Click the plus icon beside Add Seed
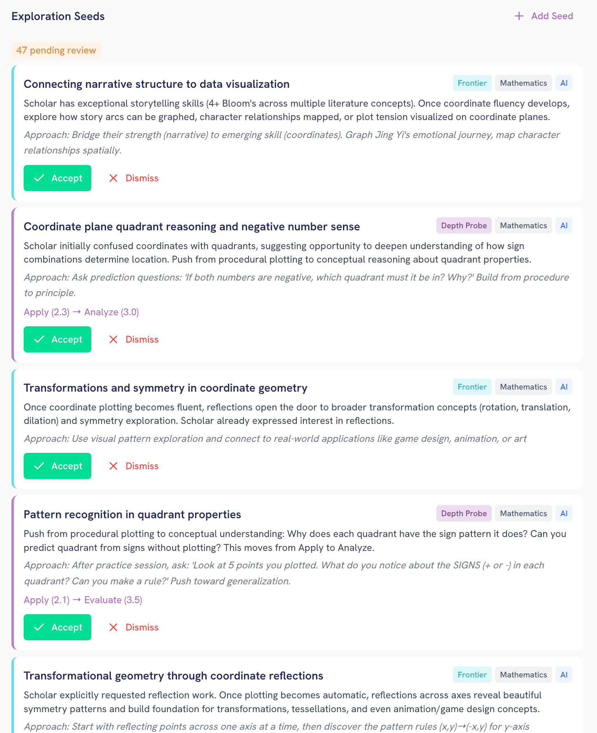 519,16
